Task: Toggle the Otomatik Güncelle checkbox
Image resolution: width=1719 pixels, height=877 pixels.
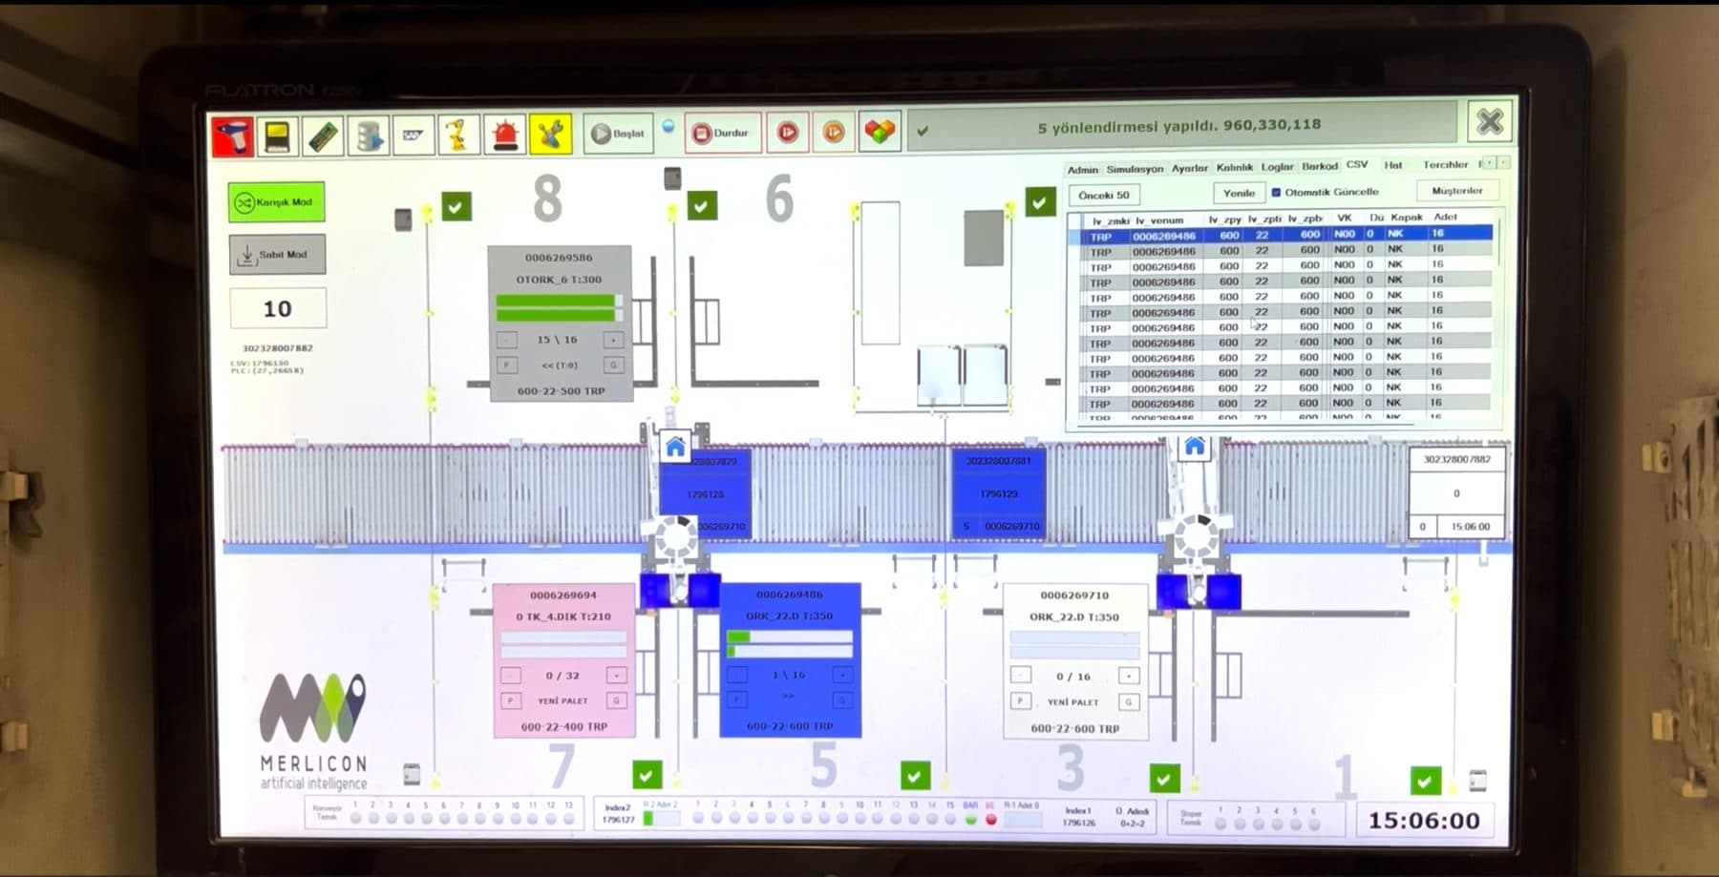Action: (1276, 192)
